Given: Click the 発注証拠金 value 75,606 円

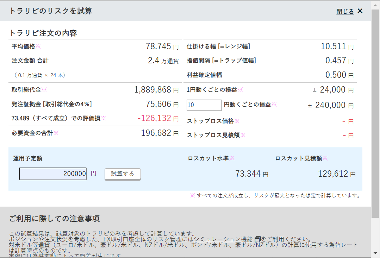Looking at the screenshot, I should point(162,104).
